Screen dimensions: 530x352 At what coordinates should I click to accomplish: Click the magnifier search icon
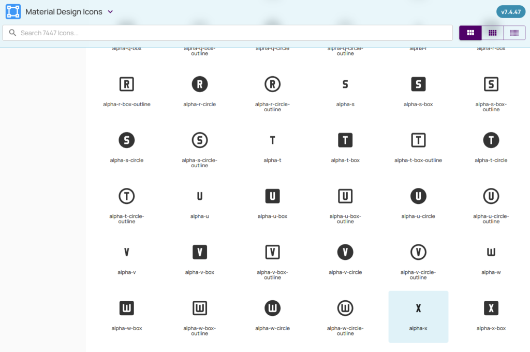(12, 33)
